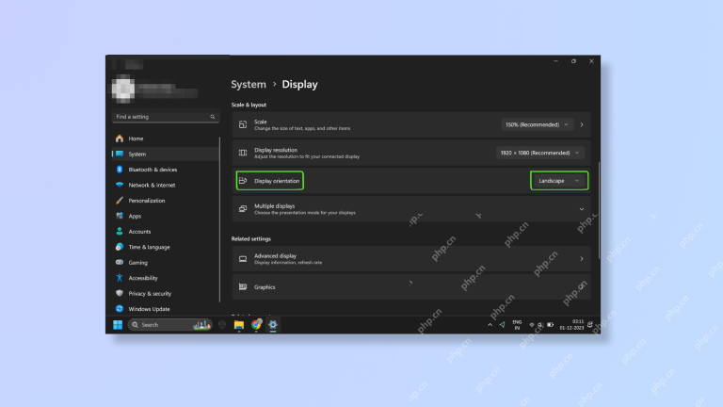Open the Graphics settings row

point(411,287)
